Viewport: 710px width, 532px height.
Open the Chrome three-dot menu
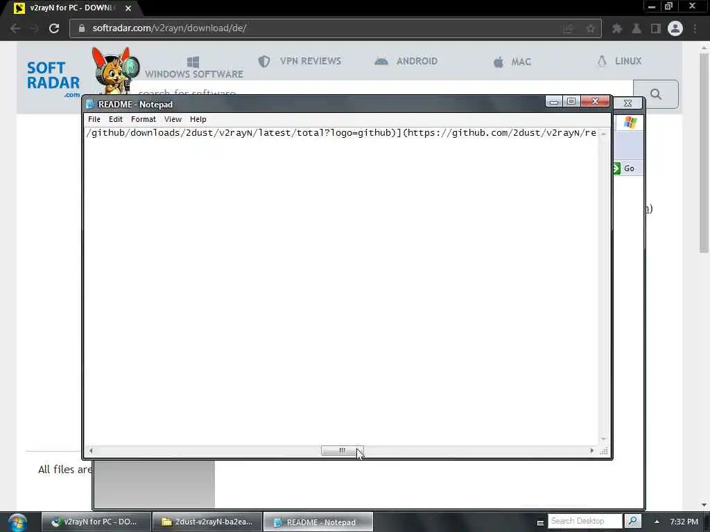coord(695,28)
